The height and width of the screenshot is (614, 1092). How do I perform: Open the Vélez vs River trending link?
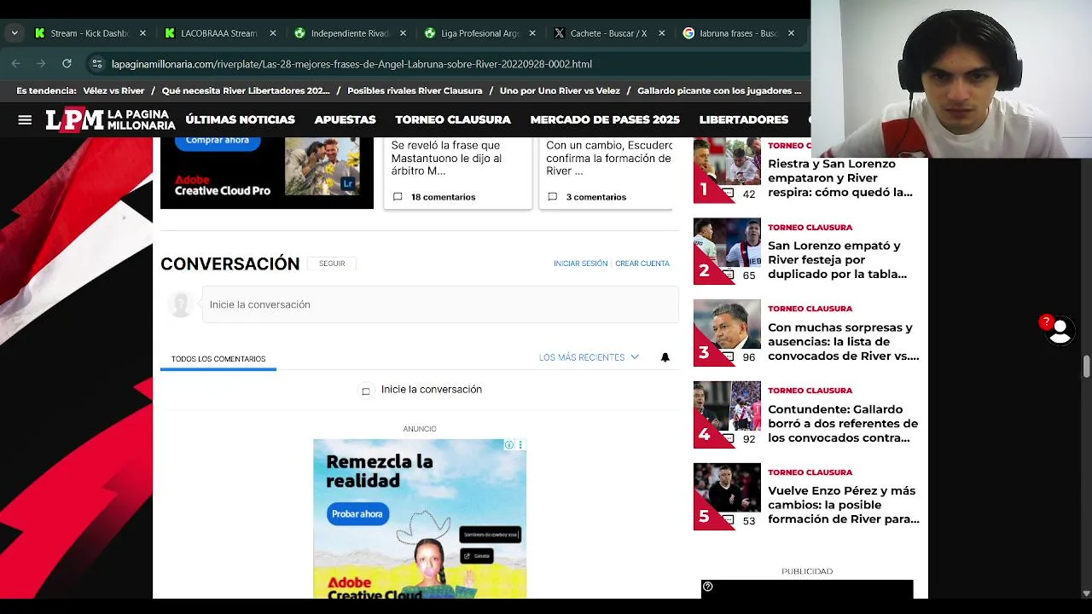coord(113,90)
